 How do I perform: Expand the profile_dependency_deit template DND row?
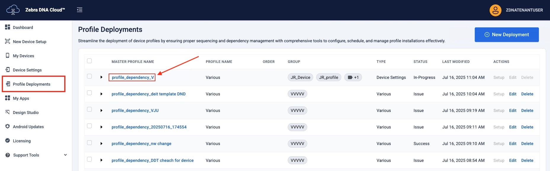pyautogui.click(x=101, y=94)
